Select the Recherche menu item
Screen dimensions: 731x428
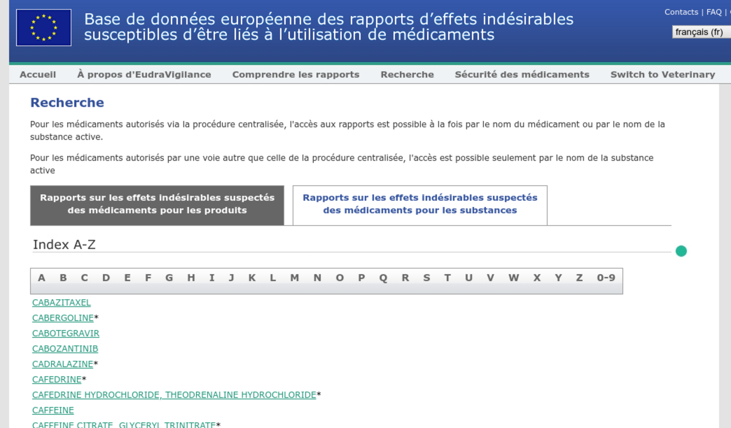tap(407, 75)
